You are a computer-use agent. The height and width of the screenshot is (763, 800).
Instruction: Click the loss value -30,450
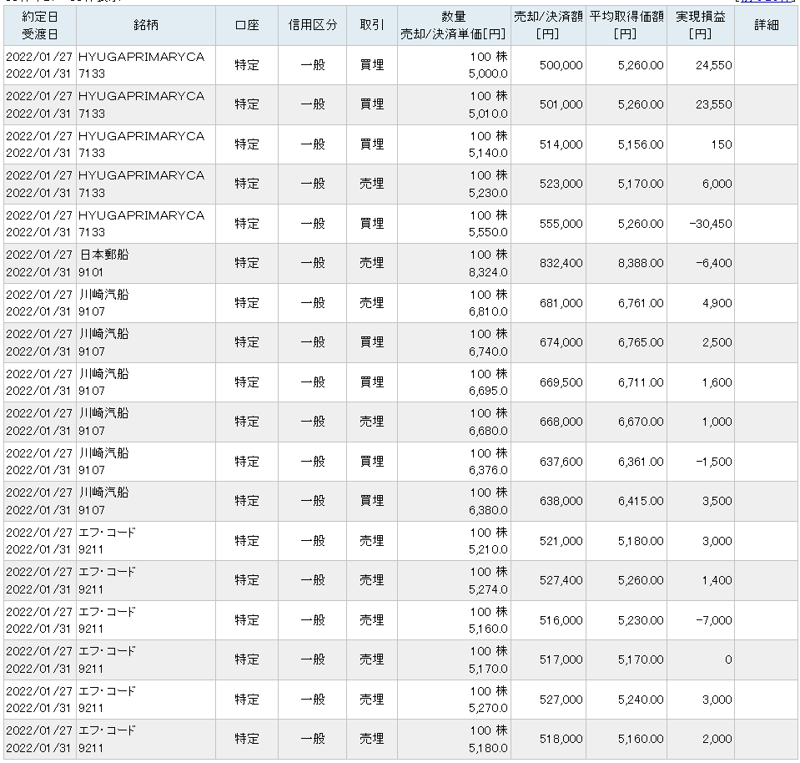(710, 224)
